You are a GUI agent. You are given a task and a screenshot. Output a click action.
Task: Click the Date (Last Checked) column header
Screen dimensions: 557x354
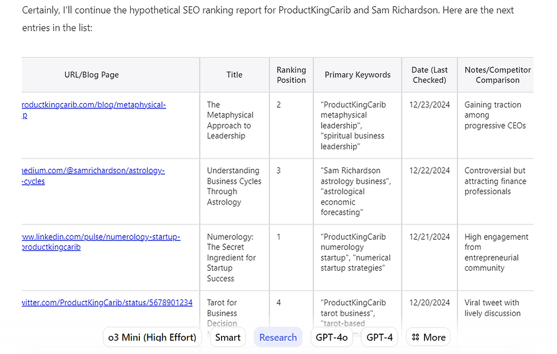[x=430, y=75]
